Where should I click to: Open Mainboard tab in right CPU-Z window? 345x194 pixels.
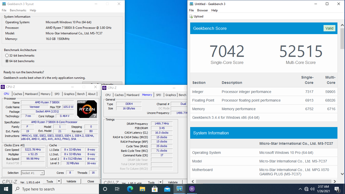tap(133, 95)
